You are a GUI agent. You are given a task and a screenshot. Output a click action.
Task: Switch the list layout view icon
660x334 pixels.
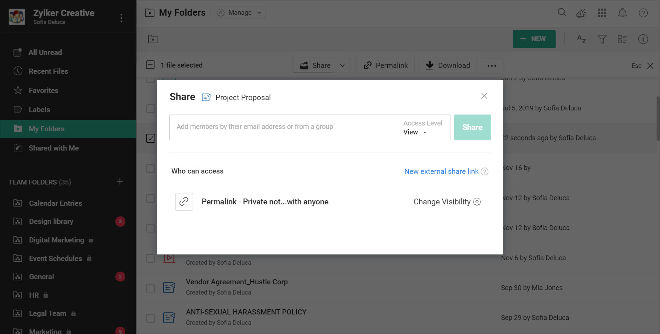point(622,39)
